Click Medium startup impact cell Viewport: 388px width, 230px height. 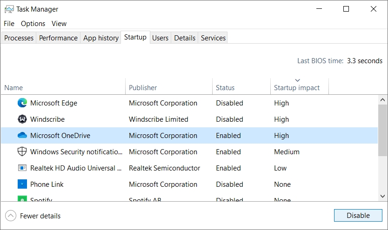287,151
